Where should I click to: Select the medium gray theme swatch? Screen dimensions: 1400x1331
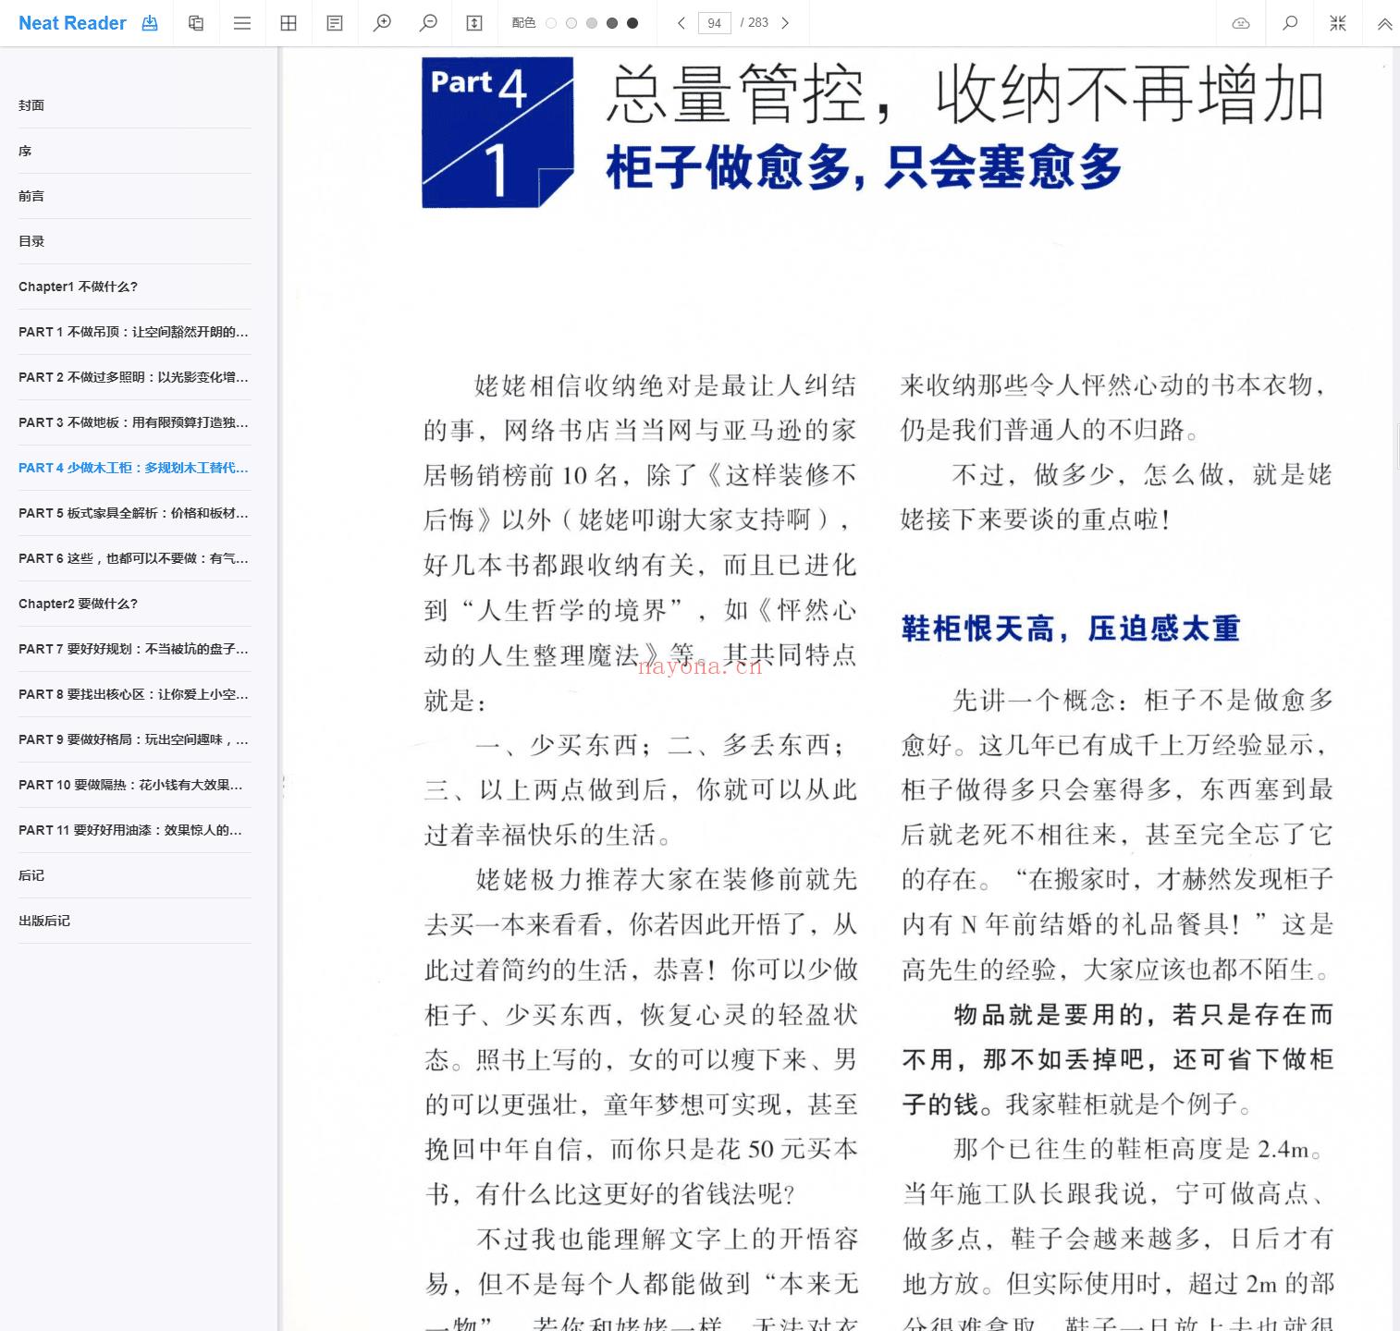592,23
